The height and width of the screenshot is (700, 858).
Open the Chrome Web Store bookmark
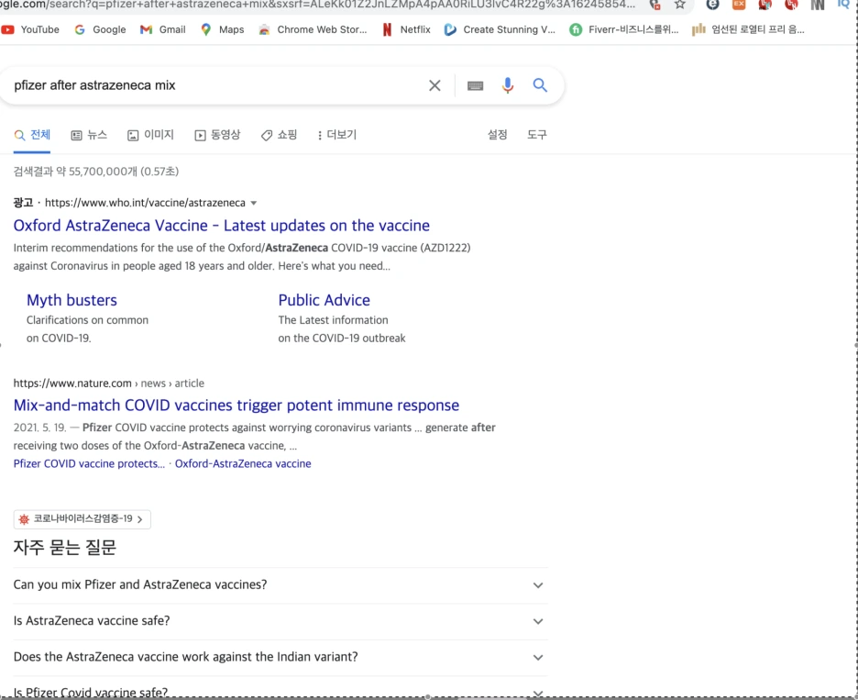[313, 29]
